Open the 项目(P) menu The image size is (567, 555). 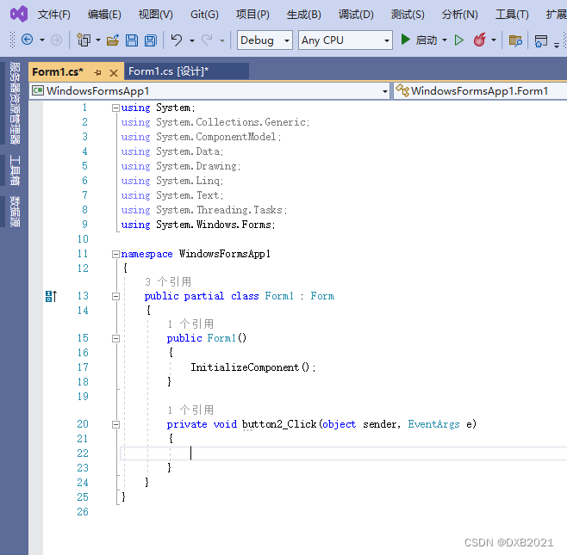(x=252, y=15)
